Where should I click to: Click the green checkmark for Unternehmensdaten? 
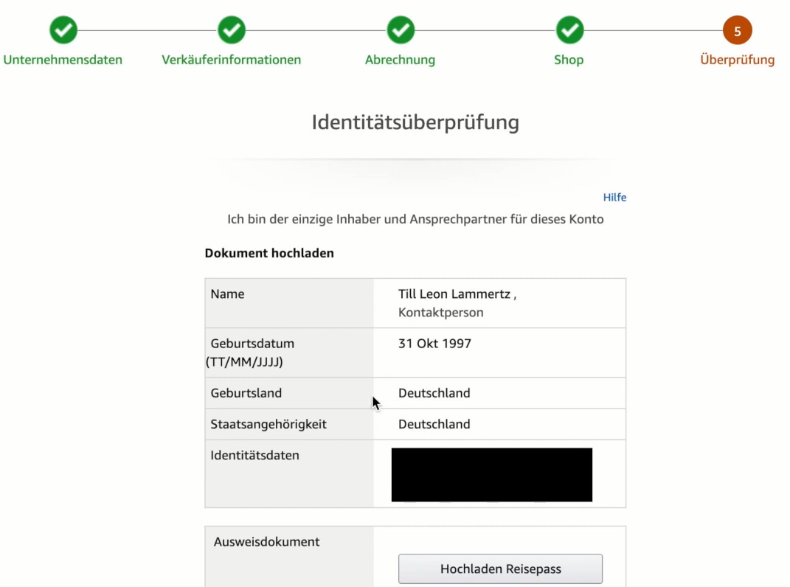pos(63,29)
